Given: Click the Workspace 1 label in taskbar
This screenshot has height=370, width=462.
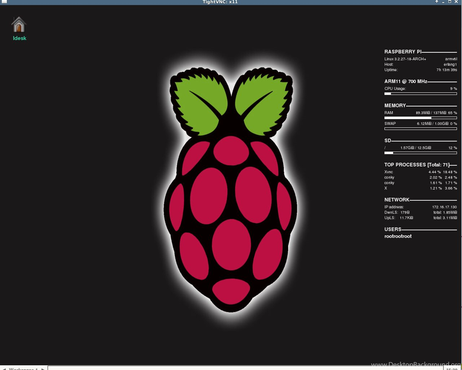Looking at the screenshot, I should pyautogui.click(x=23, y=369).
